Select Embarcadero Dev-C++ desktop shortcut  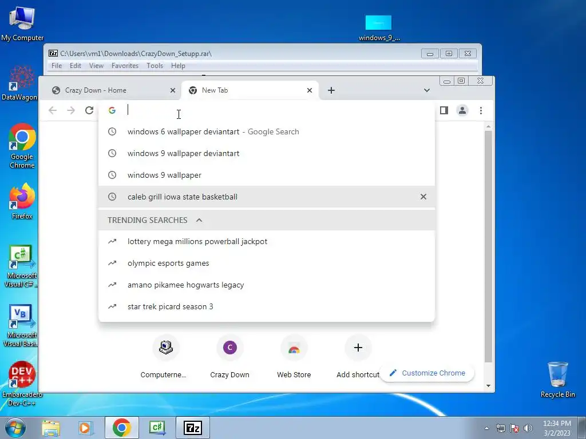22,384
